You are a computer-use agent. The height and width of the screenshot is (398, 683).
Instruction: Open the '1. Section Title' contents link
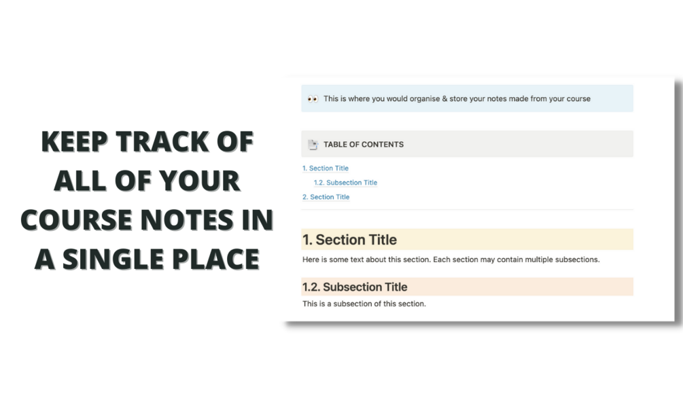click(x=326, y=168)
